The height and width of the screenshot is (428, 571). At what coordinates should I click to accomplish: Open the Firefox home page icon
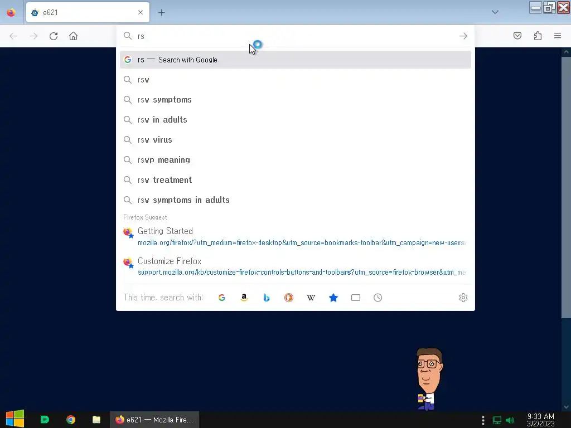[73, 36]
